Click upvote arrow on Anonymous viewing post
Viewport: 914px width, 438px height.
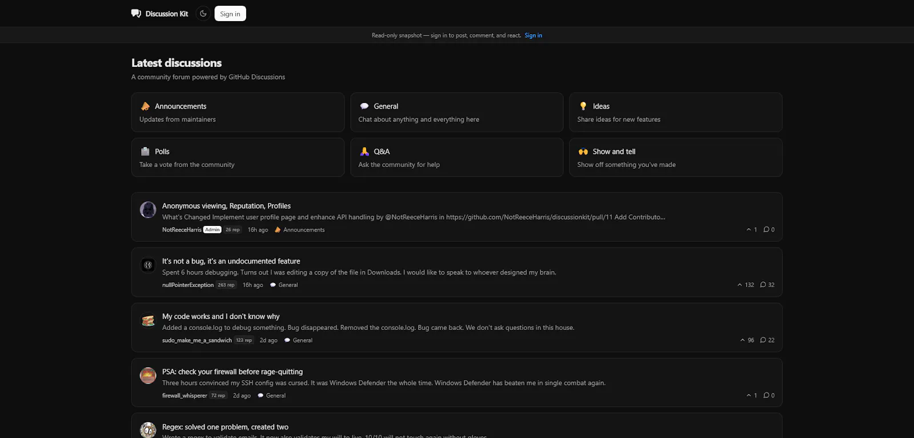749,230
